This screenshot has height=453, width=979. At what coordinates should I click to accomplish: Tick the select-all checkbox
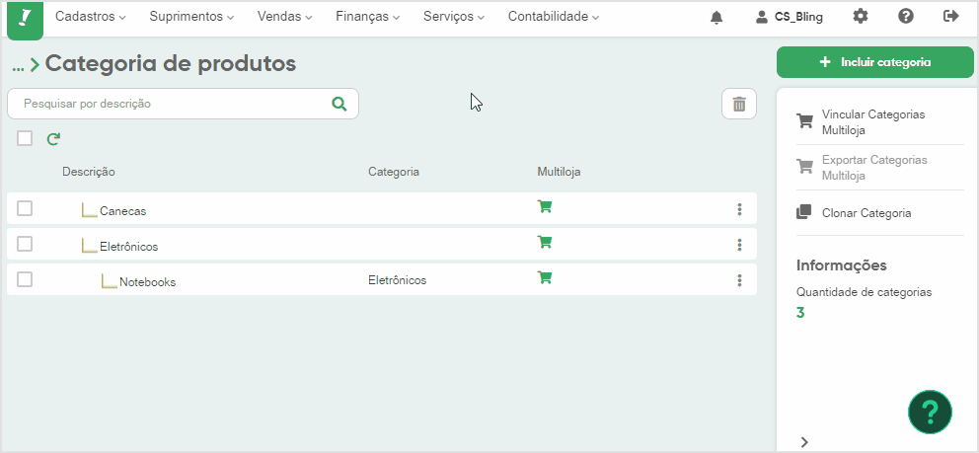click(25, 138)
